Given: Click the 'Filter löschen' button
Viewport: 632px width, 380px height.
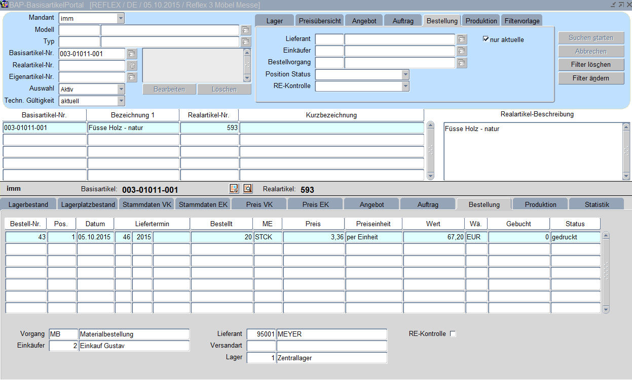Looking at the screenshot, I should pos(591,65).
